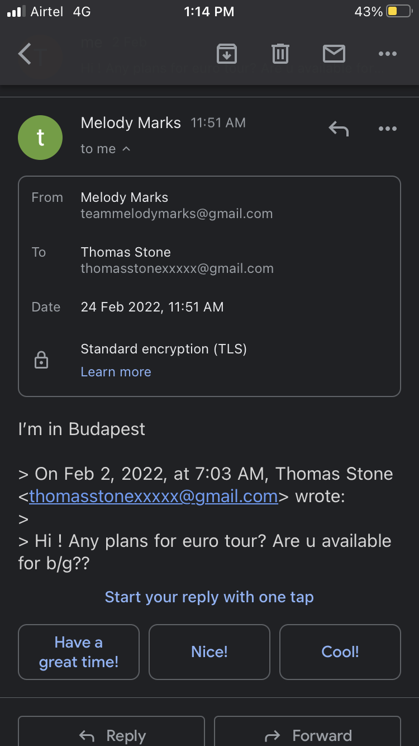Collapse the 'to me' details chevron
Image resolution: width=419 pixels, height=746 pixels.
(x=126, y=149)
